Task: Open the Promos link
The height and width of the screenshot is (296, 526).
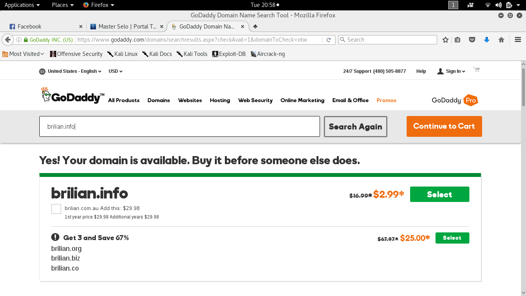Action: (386, 100)
